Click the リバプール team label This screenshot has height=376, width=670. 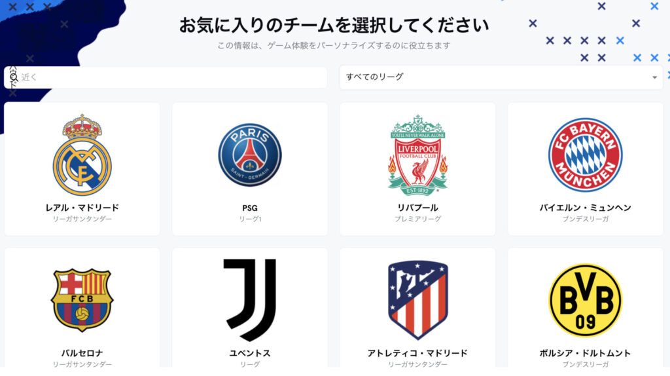click(x=417, y=208)
